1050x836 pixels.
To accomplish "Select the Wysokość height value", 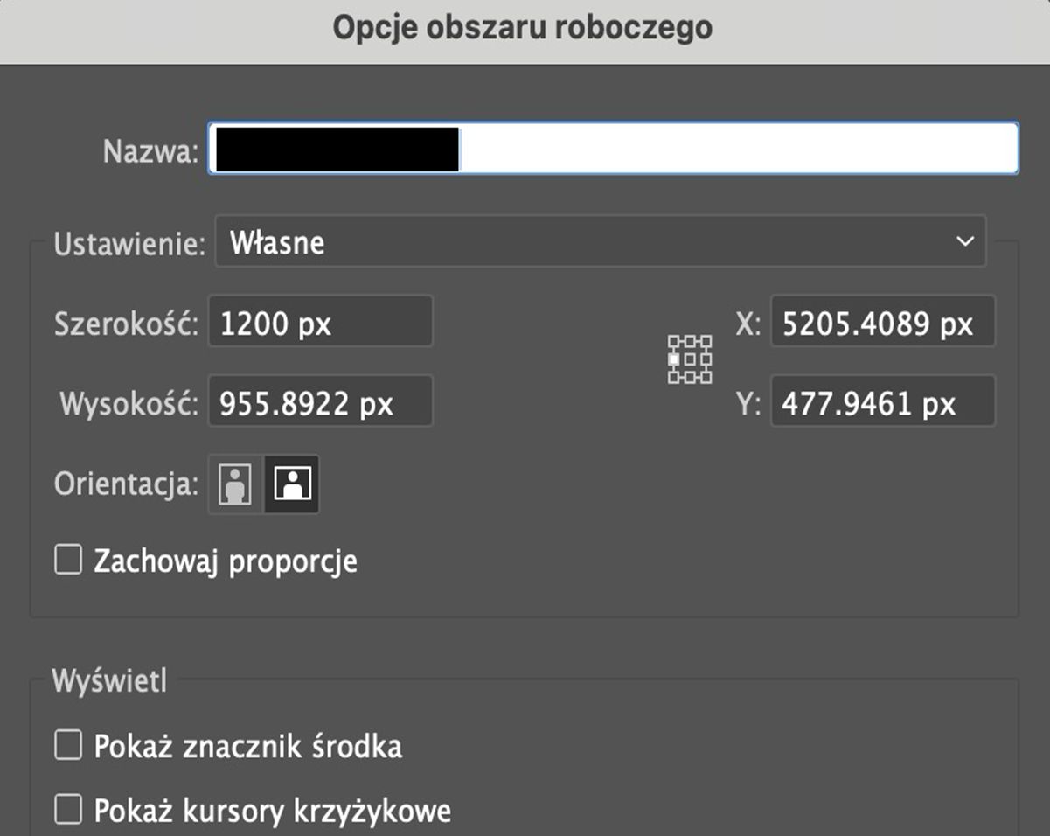I will pos(320,401).
